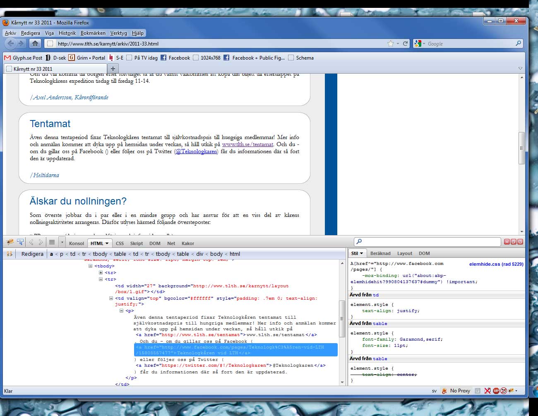
Task: Open S-E bookmark
Action: click(x=116, y=58)
